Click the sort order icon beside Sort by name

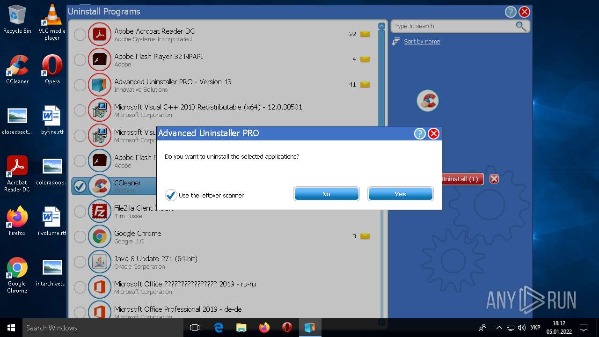tap(395, 42)
